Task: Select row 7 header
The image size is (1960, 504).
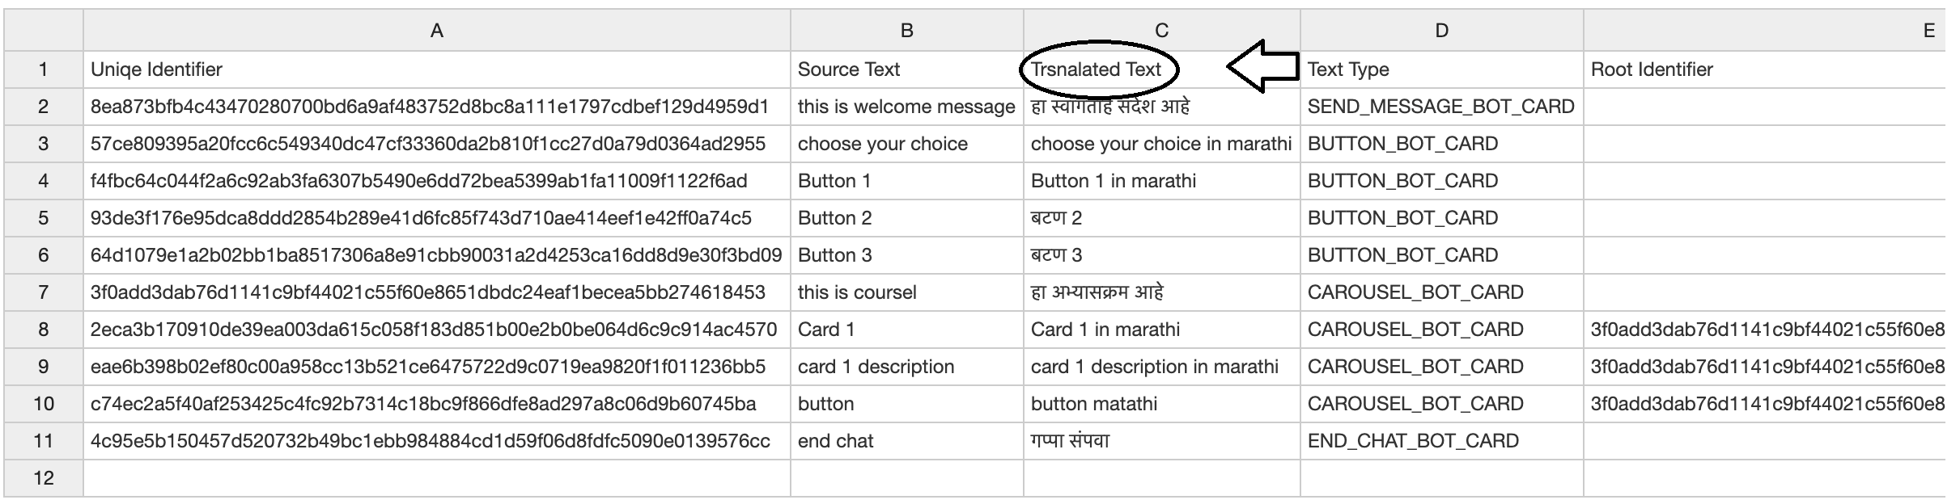Action: [43, 292]
